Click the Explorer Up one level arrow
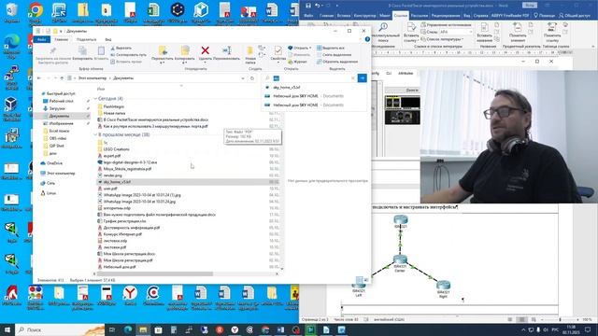 (x=62, y=78)
